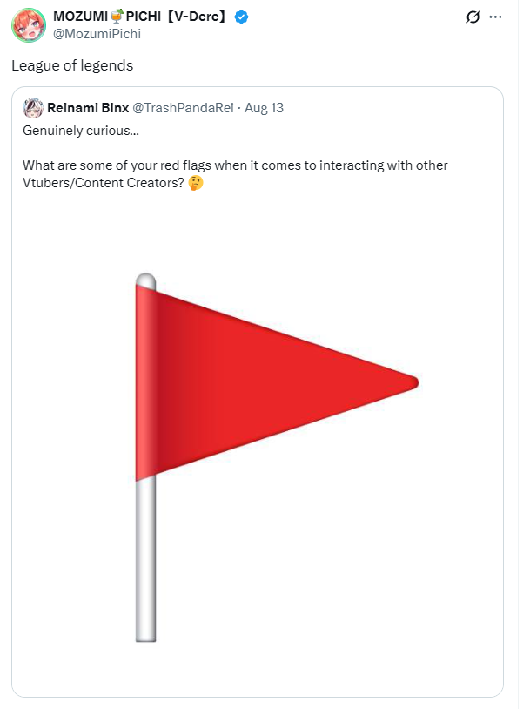Click the [V-Dere] tag in the name
530x709 pixels.
tap(196, 17)
